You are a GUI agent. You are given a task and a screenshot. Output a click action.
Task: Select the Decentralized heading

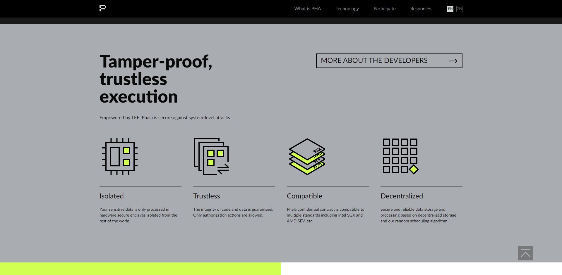(402, 196)
